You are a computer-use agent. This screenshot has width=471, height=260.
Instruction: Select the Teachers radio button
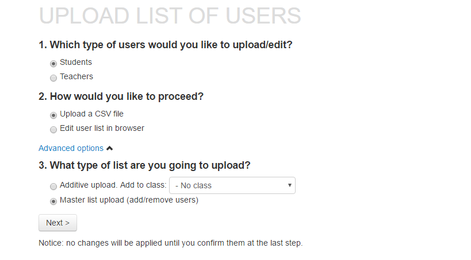tap(53, 77)
